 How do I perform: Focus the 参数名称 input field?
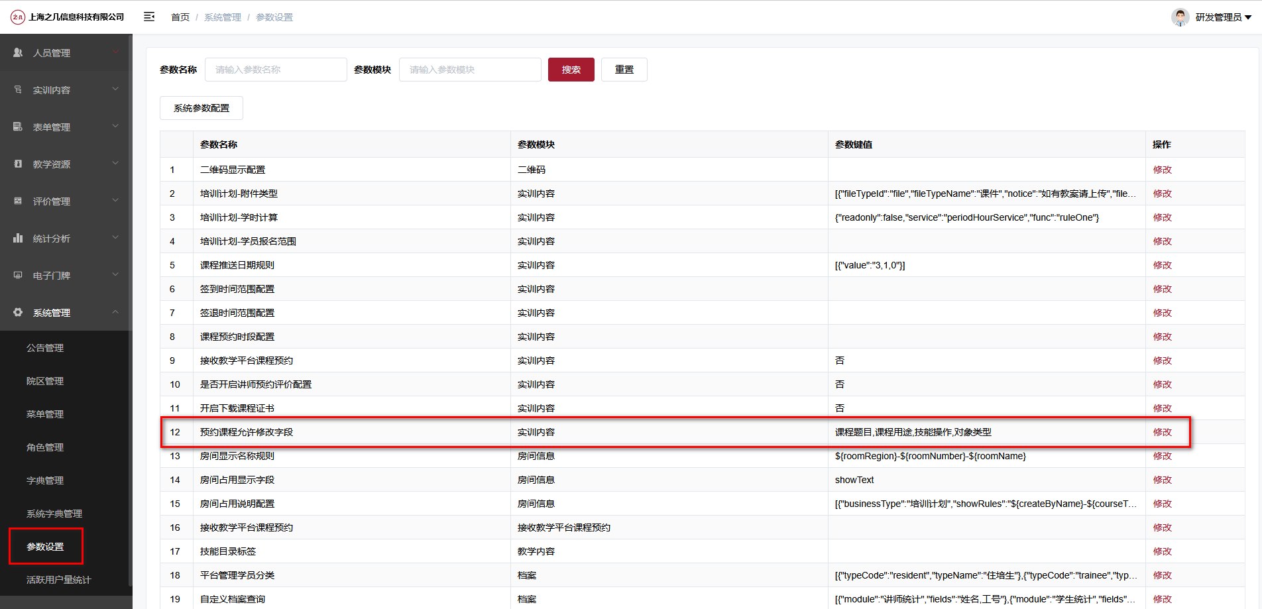coord(276,70)
